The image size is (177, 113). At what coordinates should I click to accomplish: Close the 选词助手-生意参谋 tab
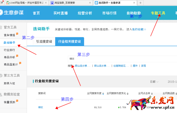click(134, 3)
